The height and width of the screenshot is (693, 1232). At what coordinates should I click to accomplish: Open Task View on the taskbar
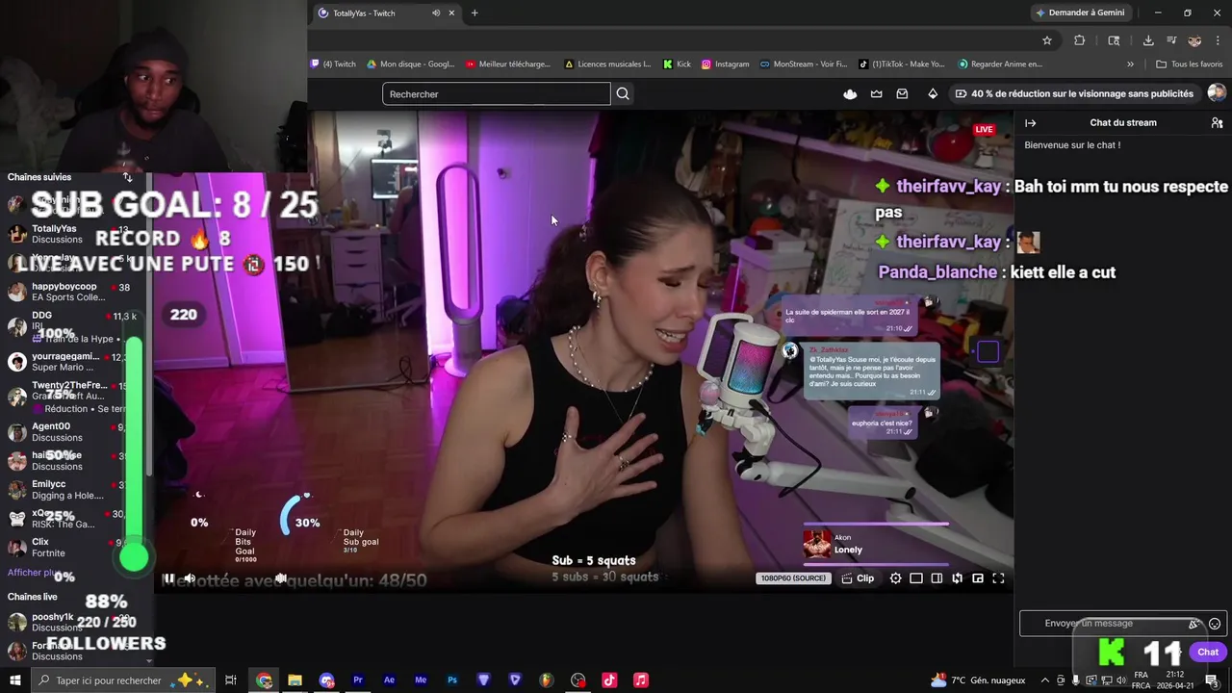(231, 680)
